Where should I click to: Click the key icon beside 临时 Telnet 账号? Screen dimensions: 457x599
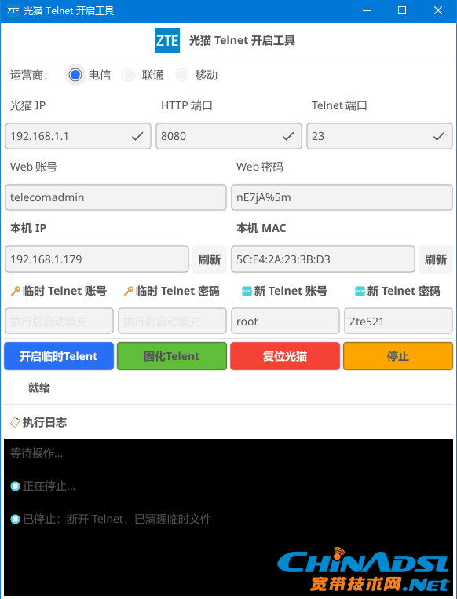(x=15, y=291)
